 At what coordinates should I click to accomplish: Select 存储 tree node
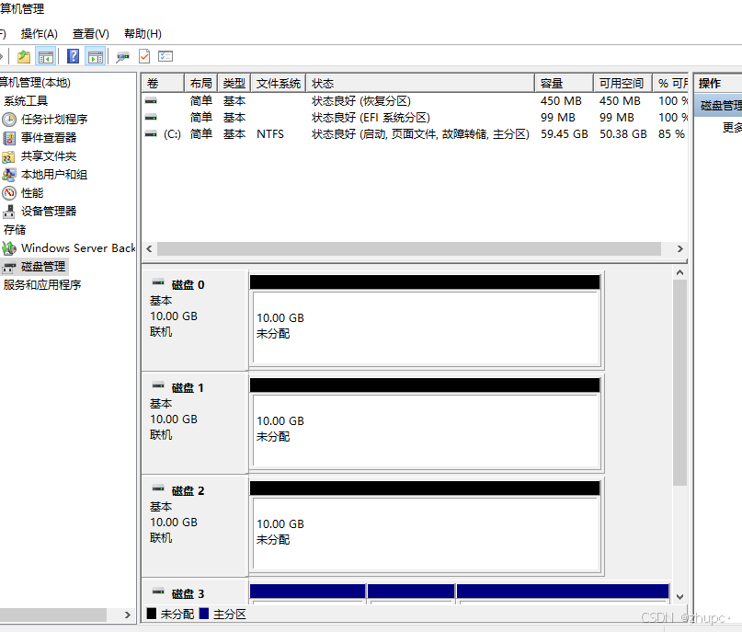tap(15, 230)
